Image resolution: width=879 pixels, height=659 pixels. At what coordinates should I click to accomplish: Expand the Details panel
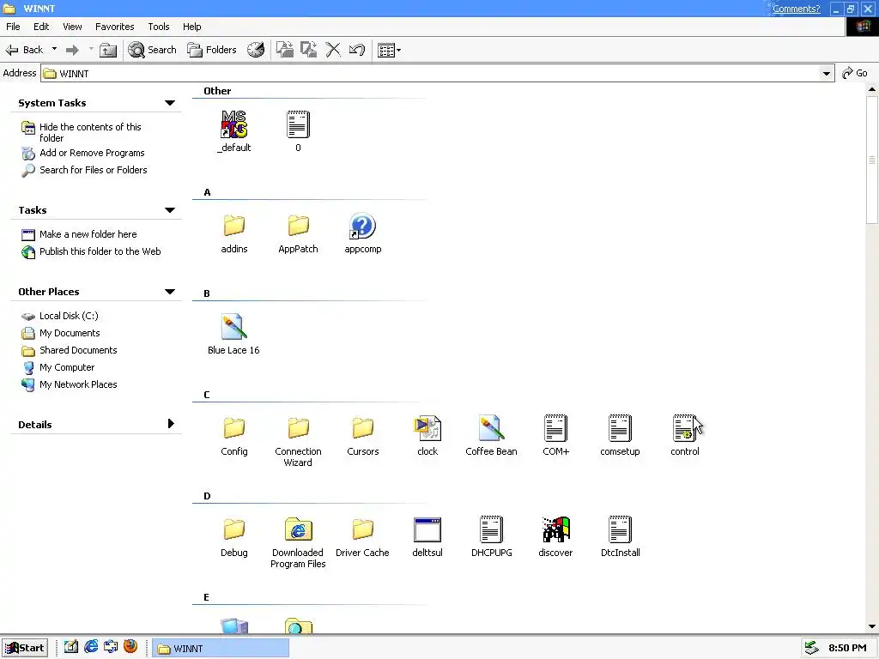tap(171, 424)
